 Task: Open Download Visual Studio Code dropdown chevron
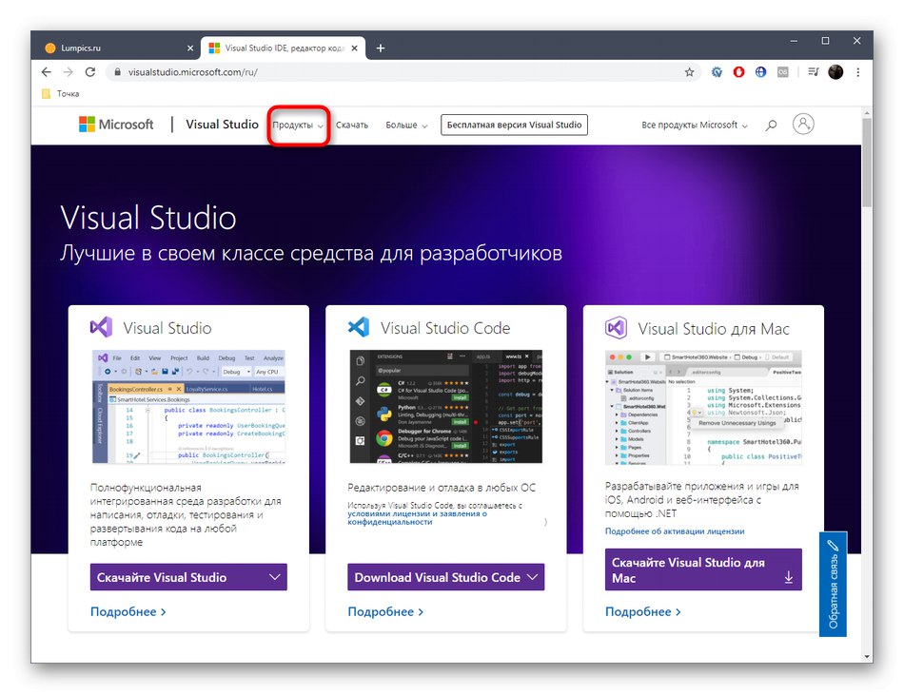click(532, 577)
